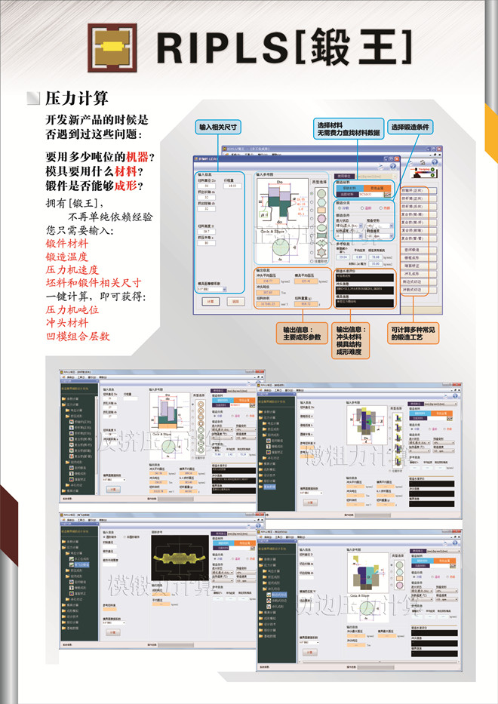Choose 温锻 radio in top dialog
Screen dimensions: 498x704
362,208
